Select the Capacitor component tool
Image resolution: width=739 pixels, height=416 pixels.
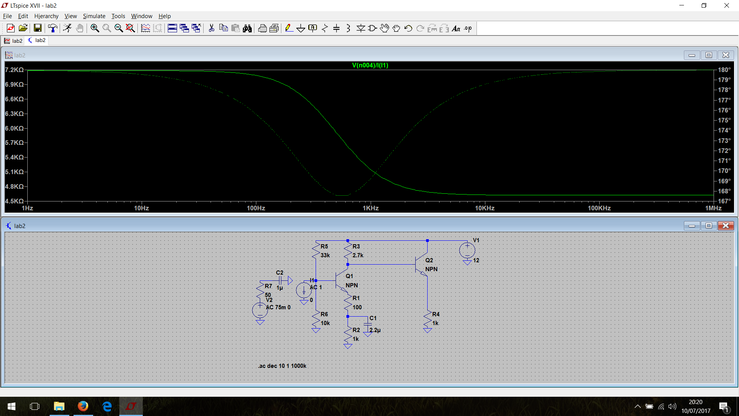(336, 28)
